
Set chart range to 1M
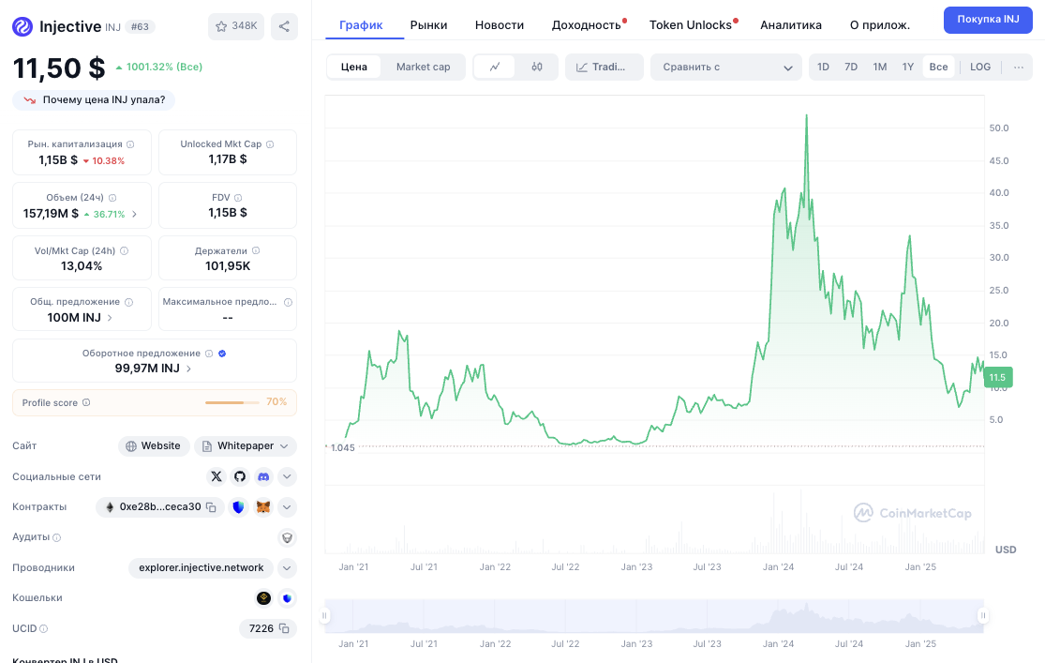pyautogui.click(x=880, y=67)
